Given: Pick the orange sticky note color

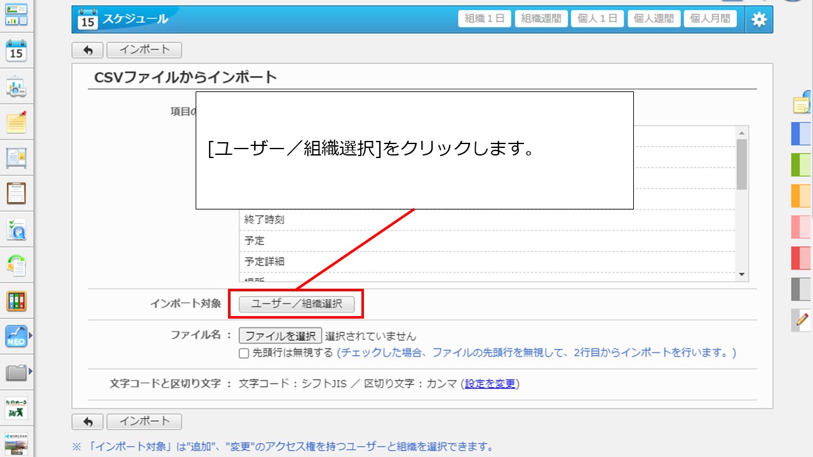Looking at the screenshot, I should [801, 195].
